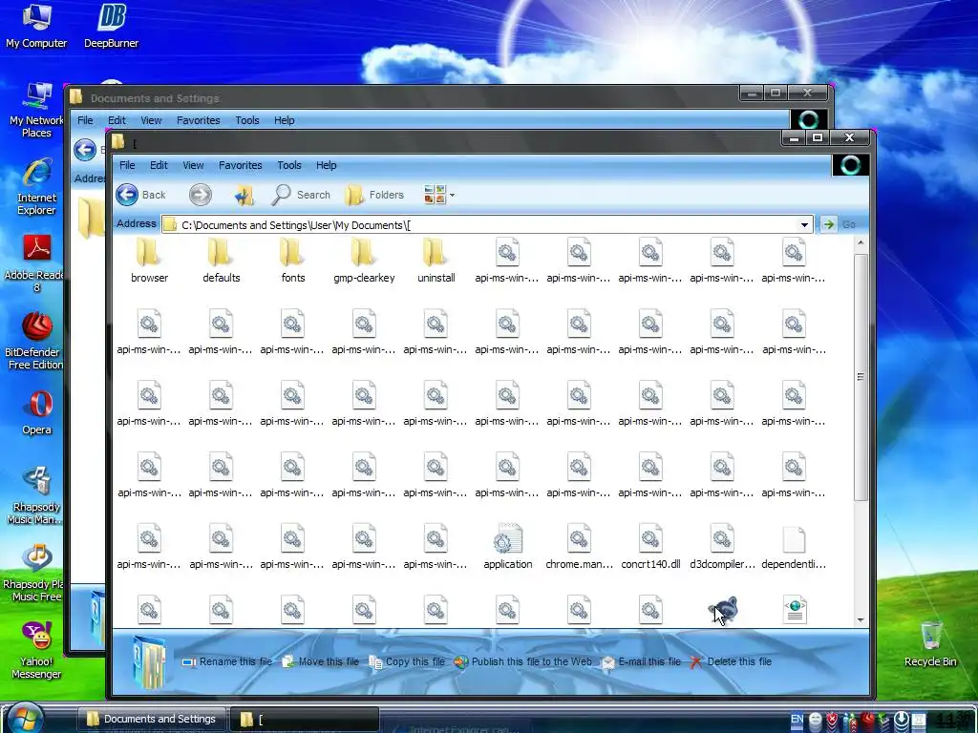Click Move this file link
Image resolution: width=978 pixels, height=733 pixels.
[321, 662]
